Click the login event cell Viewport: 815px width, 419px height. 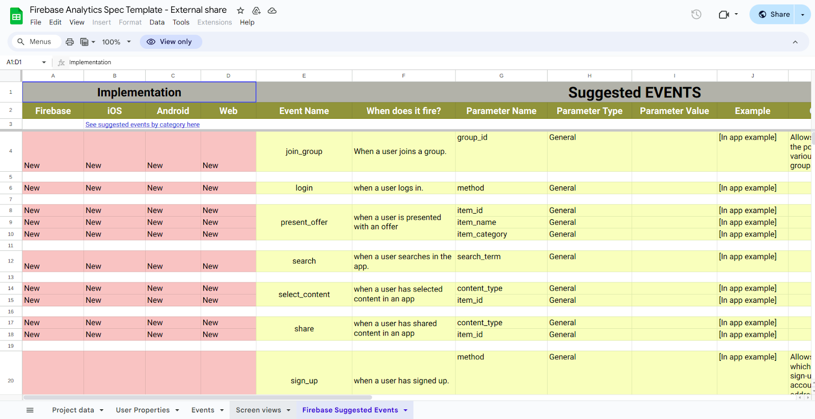tap(304, 188)
